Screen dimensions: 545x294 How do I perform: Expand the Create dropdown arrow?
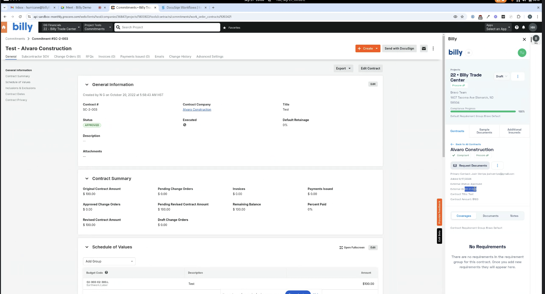(377, 48)
